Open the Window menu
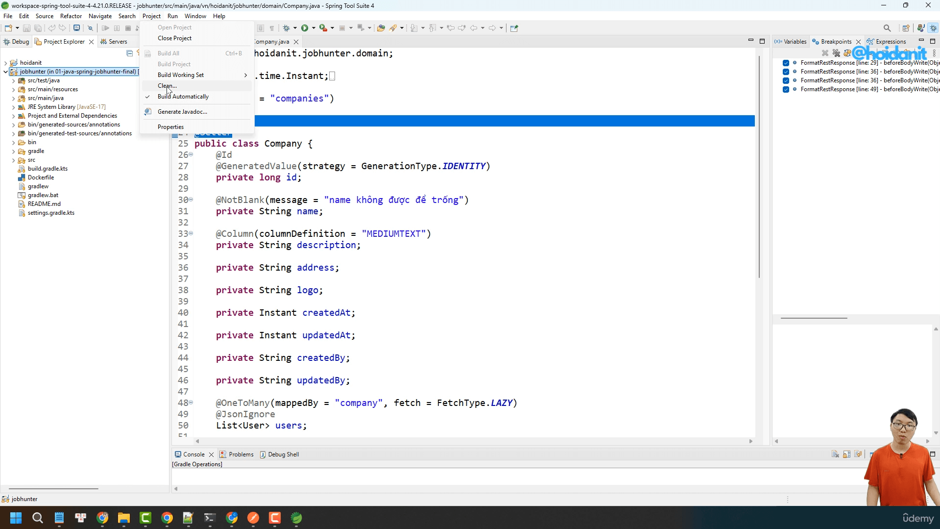This screenshot has width=940, height=529. (x=195, y=16)
